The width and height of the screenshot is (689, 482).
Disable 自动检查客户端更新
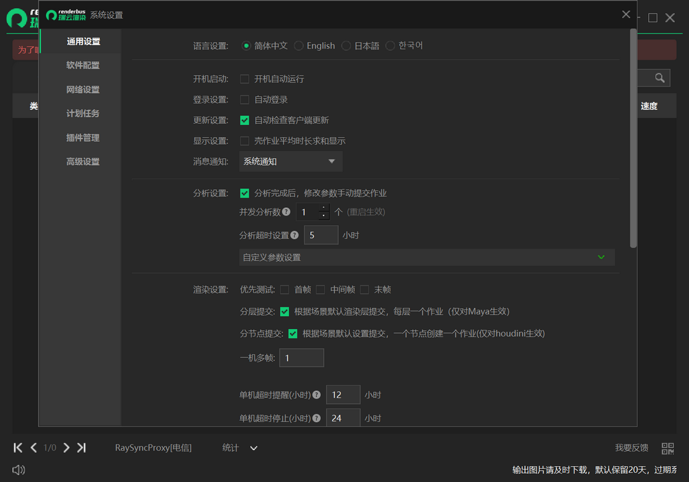click(x=244, y=119)
